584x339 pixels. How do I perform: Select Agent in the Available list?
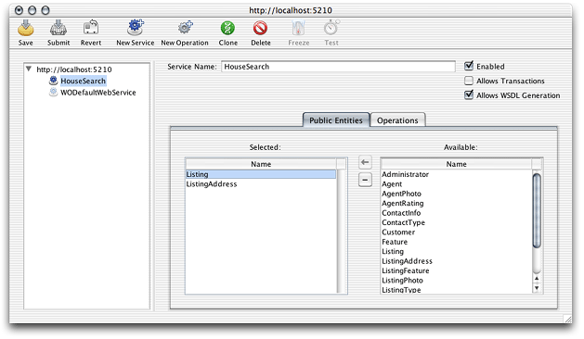tap(457, 184)
